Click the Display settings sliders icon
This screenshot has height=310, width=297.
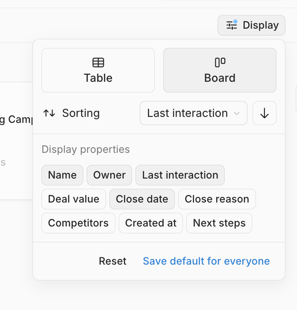tap(231, 25)
